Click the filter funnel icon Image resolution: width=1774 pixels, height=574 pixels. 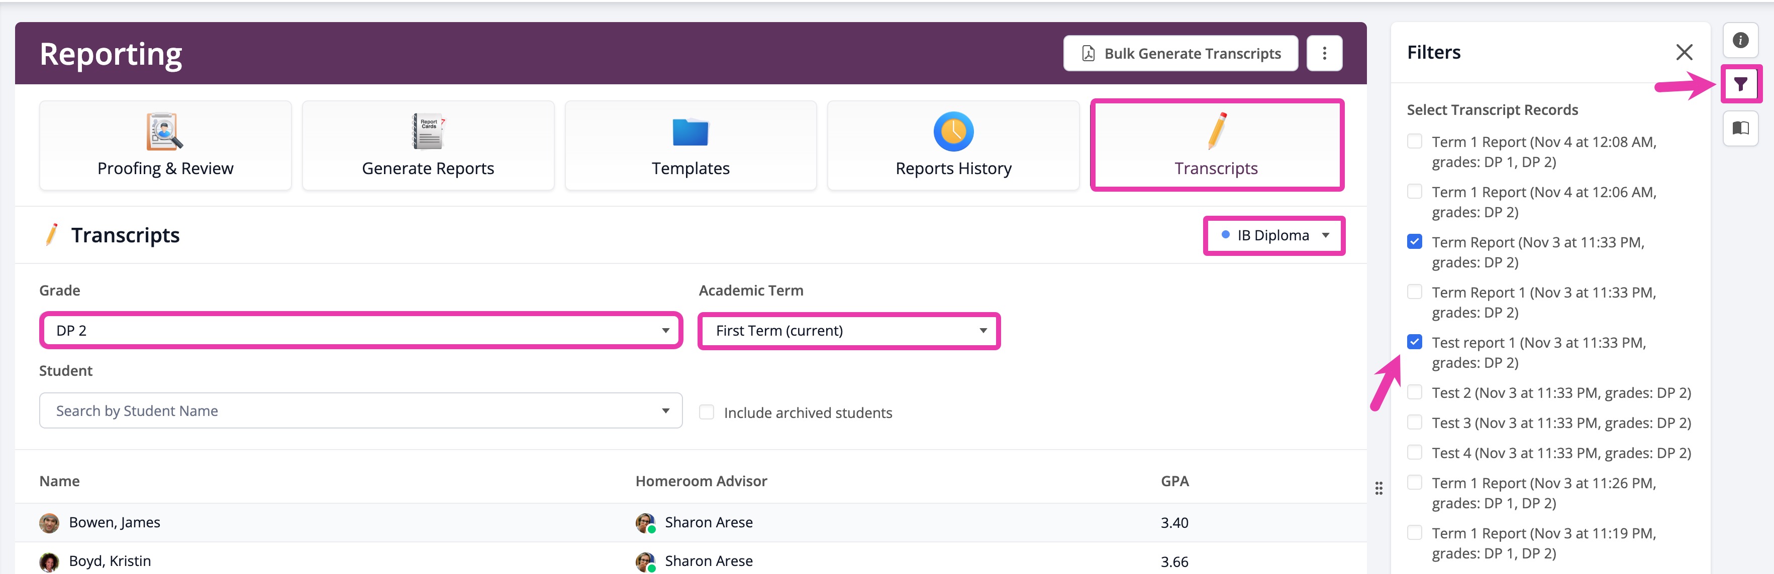pyautogui.click(x=1740, y=85)
